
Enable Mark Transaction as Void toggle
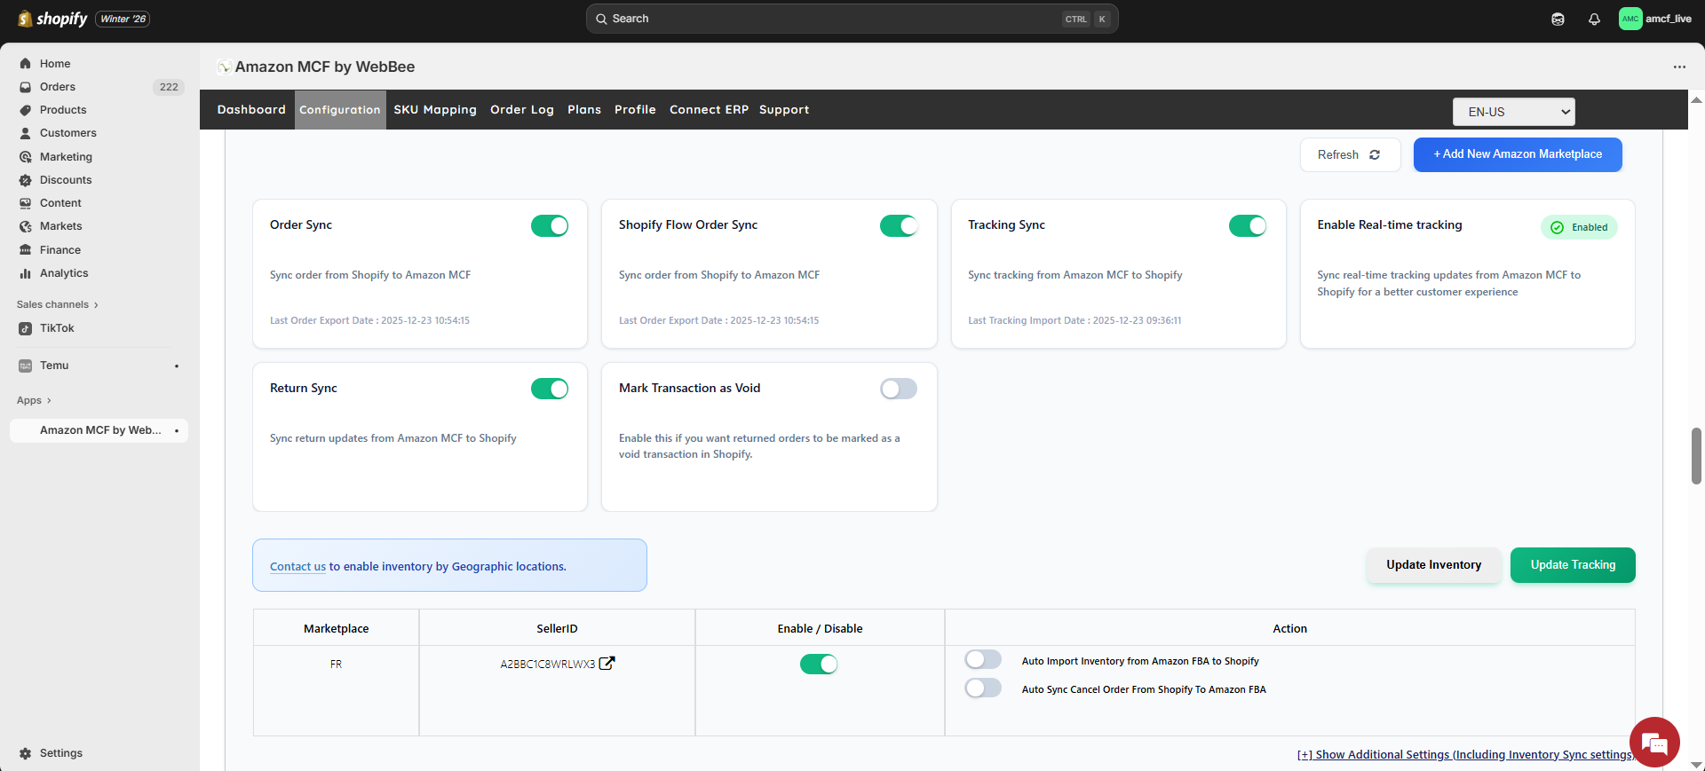click(898, 389)
